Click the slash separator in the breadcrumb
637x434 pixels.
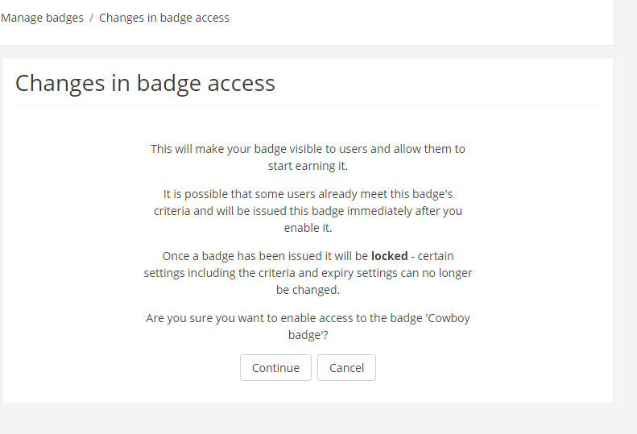(x=92, y=18)
